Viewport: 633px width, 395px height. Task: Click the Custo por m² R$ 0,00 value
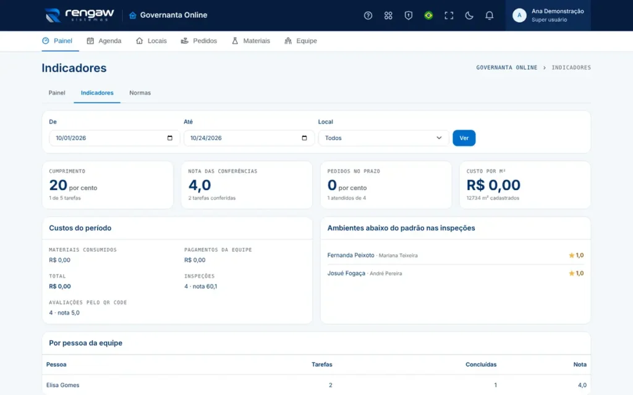(493, 185)
